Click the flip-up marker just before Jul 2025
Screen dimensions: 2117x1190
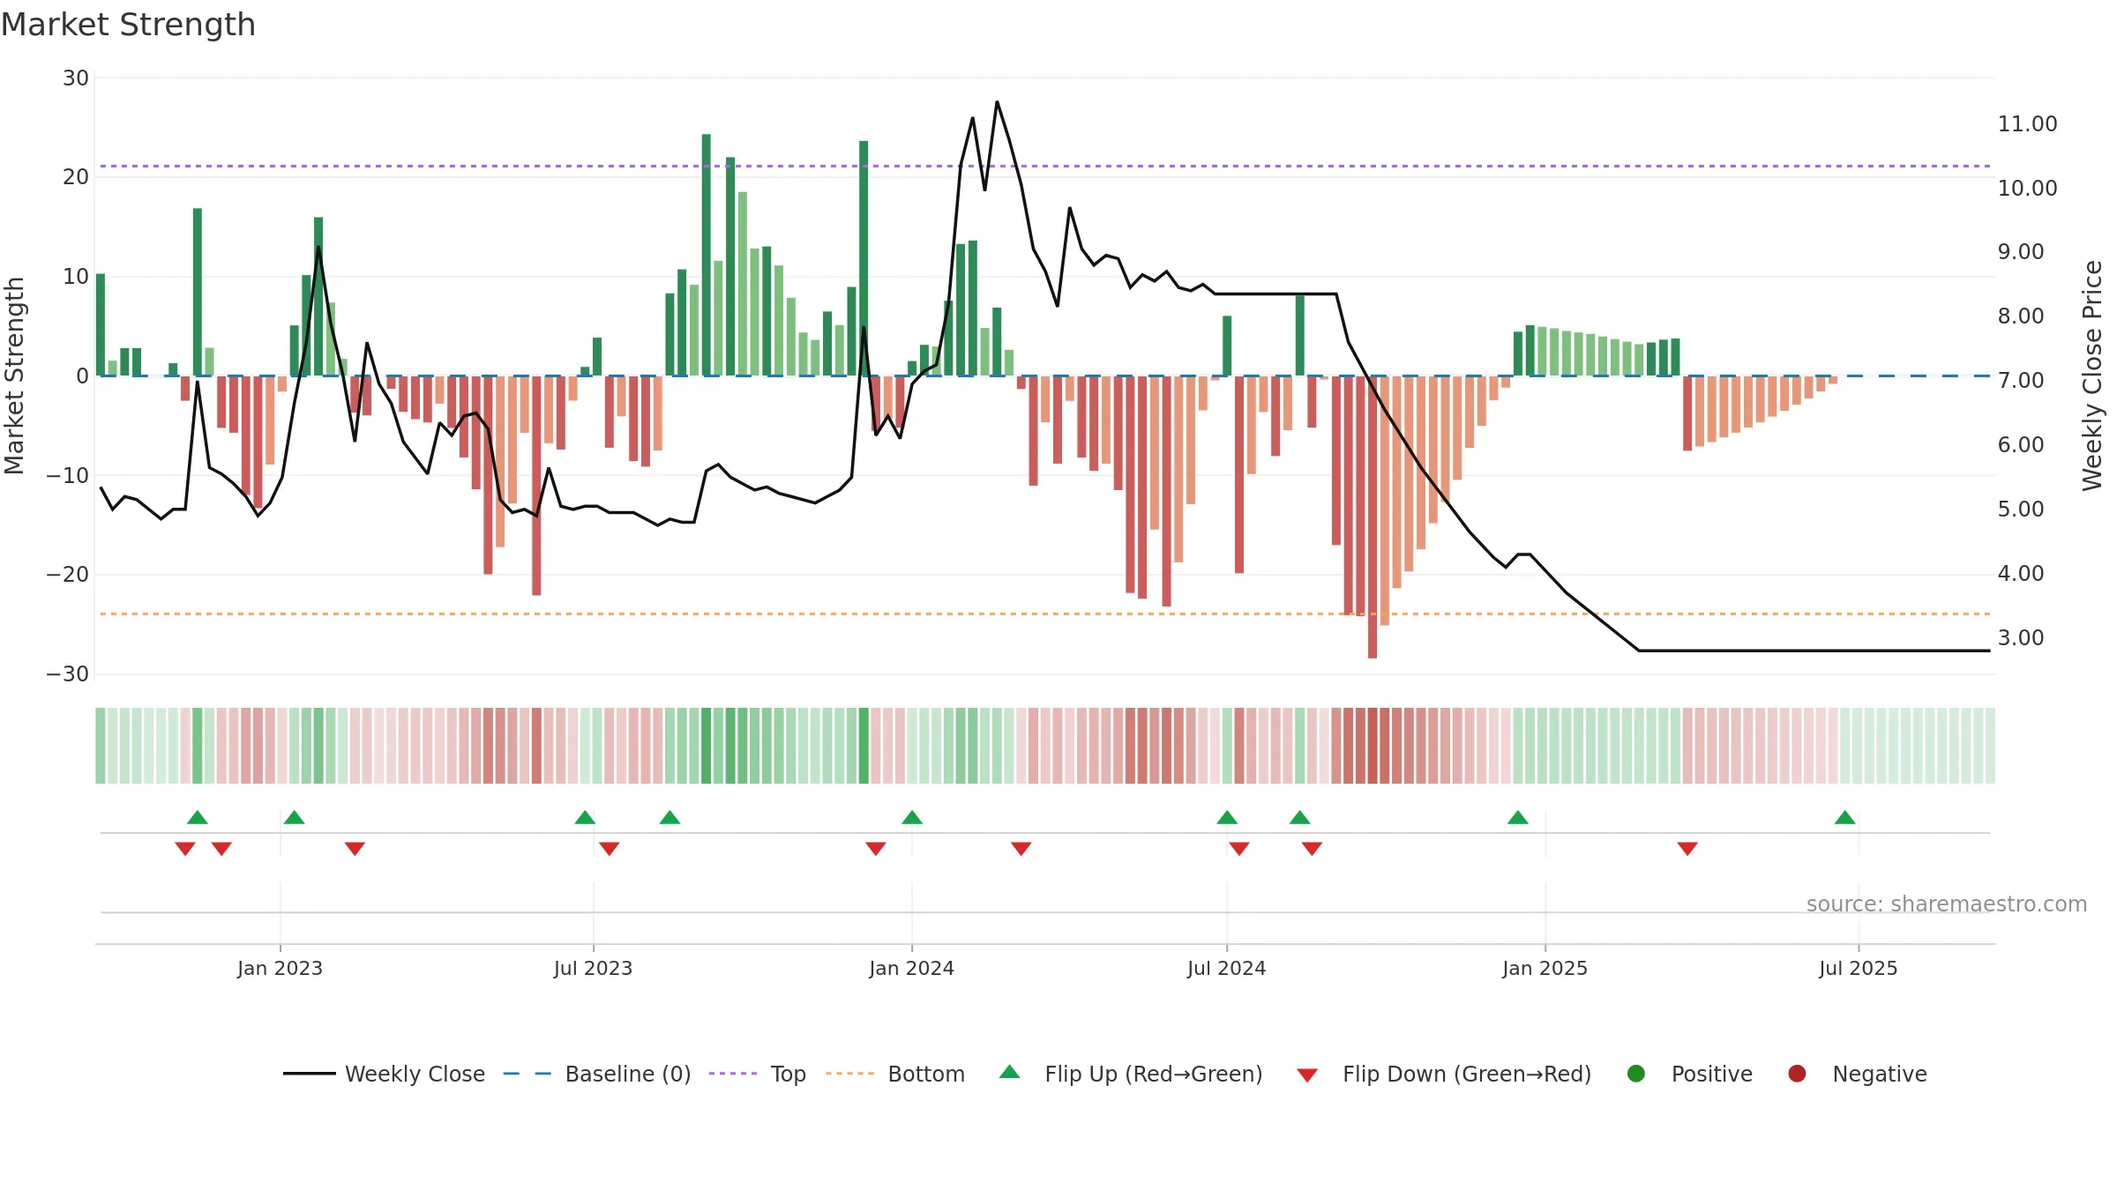tap(1845, 817)
